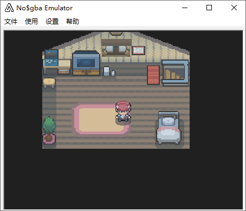
Task: Click the staircase going downstairs
Action: tap(175, 72)
